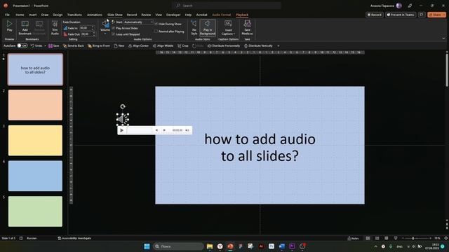Open the Start Automatically dropdown

pyautogui.click(x=139, y=22)
